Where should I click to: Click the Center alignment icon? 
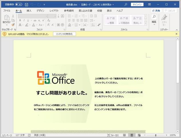tap(73, 20)
